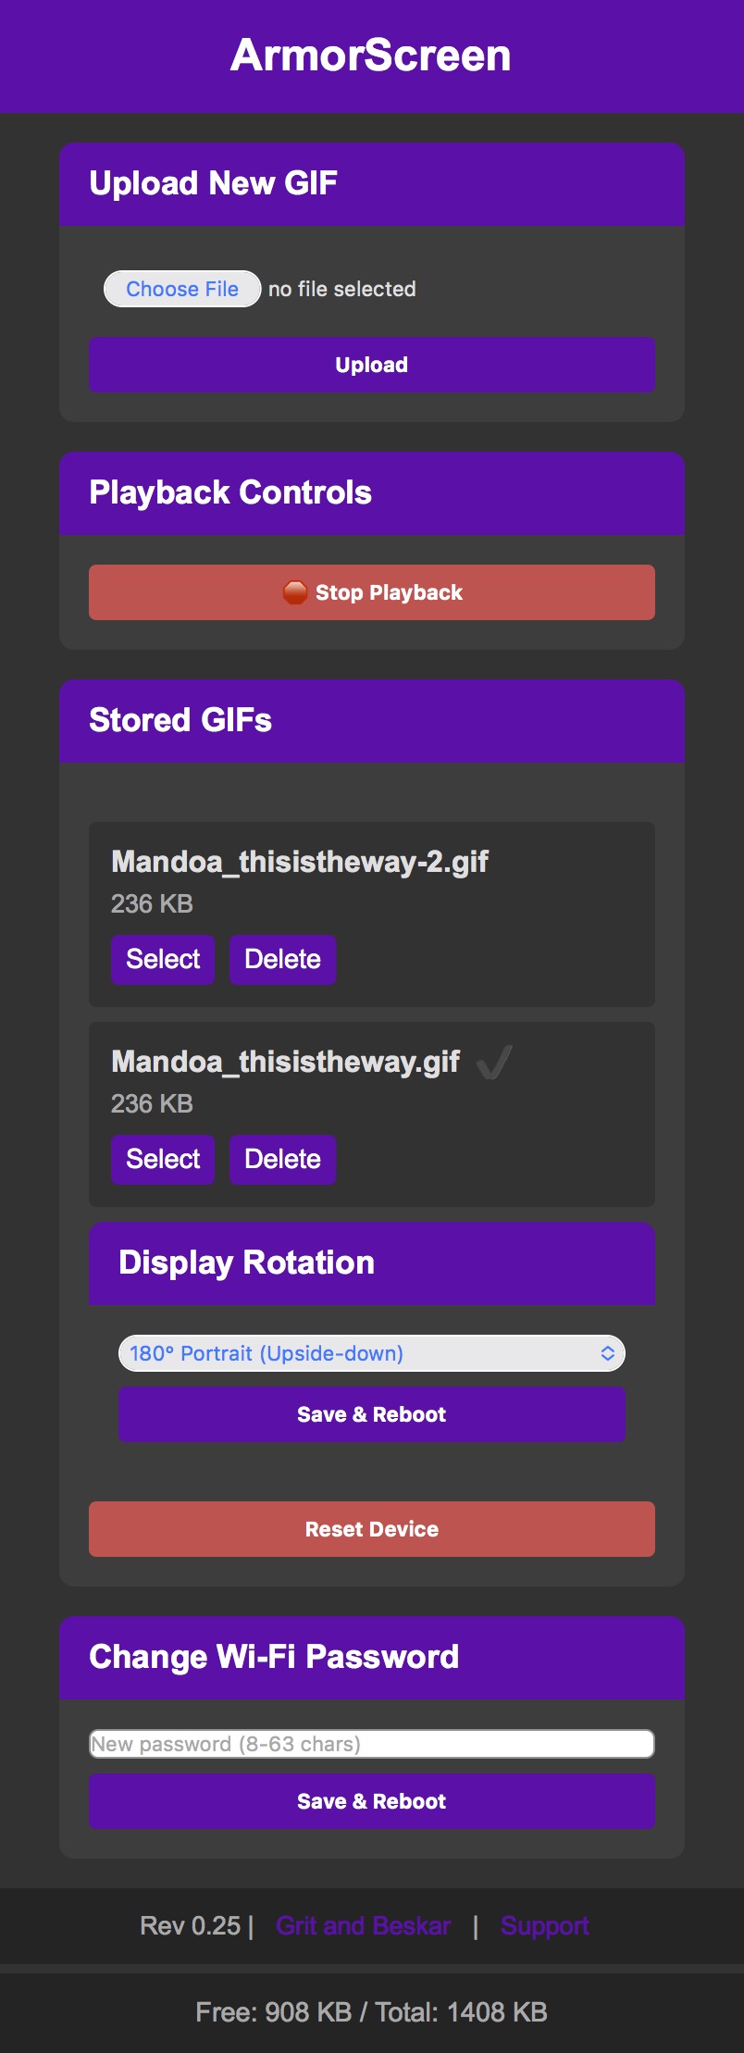
Task: Click the red stop sign icon
Action: (294, 592)
